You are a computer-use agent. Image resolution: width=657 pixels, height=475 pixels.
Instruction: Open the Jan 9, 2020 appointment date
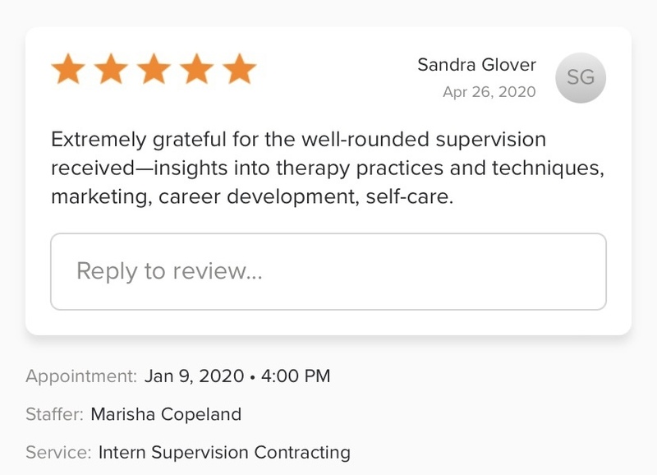pyautogui.click(x=194, y=377)
